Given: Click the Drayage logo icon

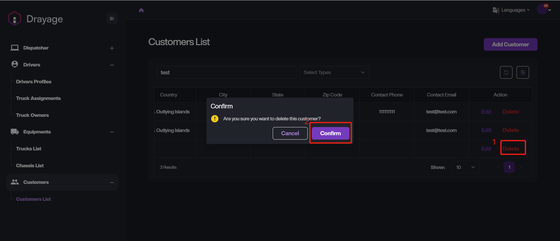Looking at the screenshot, I should [x=15, y=19].
